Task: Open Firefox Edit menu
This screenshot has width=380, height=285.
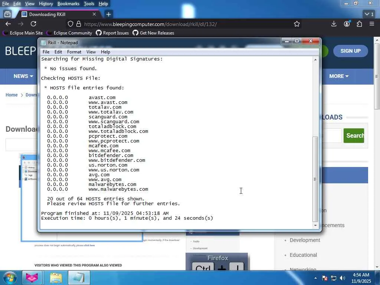Action: (x=17, y=4)
